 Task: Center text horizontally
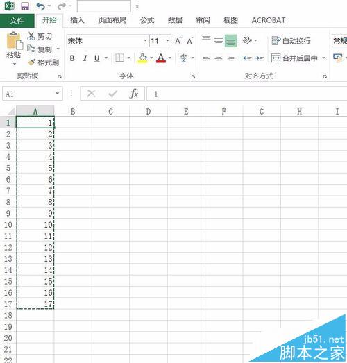tap(219, 58)
